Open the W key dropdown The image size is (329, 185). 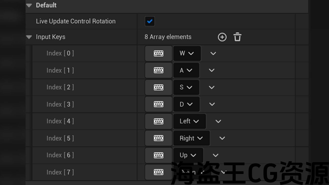pos(187,53)
